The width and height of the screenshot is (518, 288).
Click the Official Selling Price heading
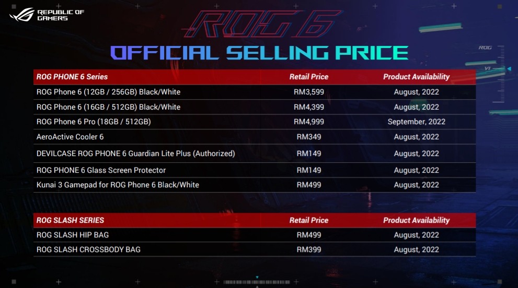(x=259, y=53)
